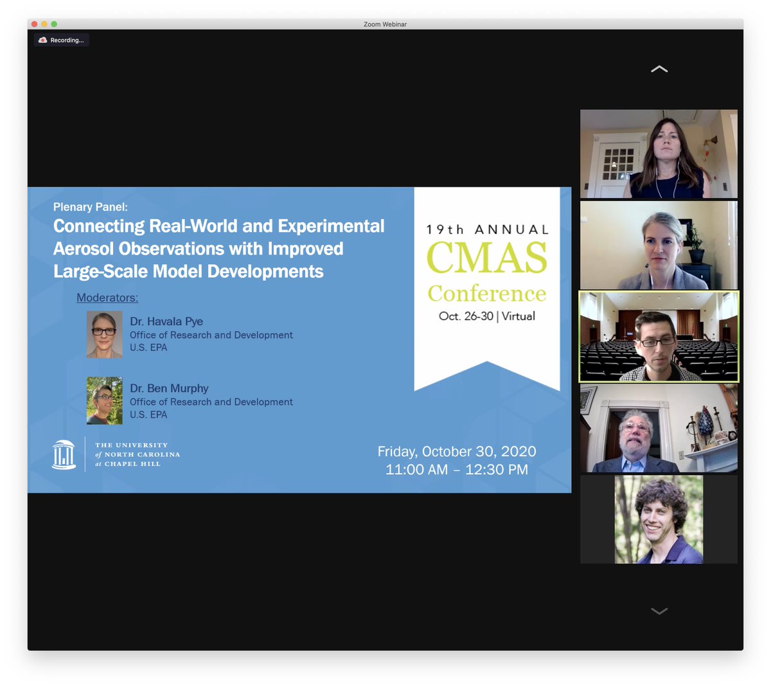Click "Friday, October 30, 2020" date
Viewport: 771px width, 687px height.
[x=457, y=451]
